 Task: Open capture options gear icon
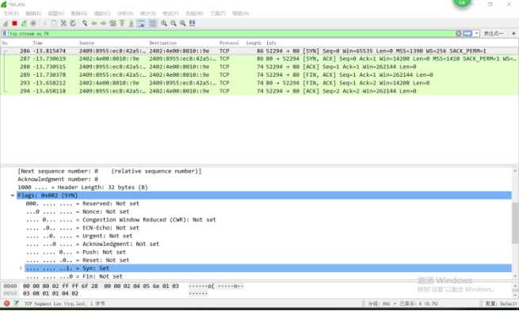tap(33, 23)
